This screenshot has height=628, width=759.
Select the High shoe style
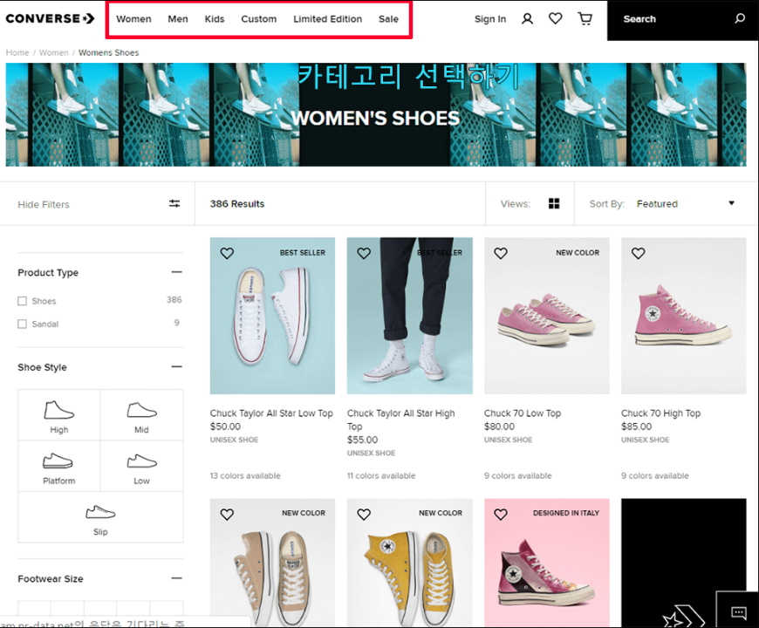(59, 415)
